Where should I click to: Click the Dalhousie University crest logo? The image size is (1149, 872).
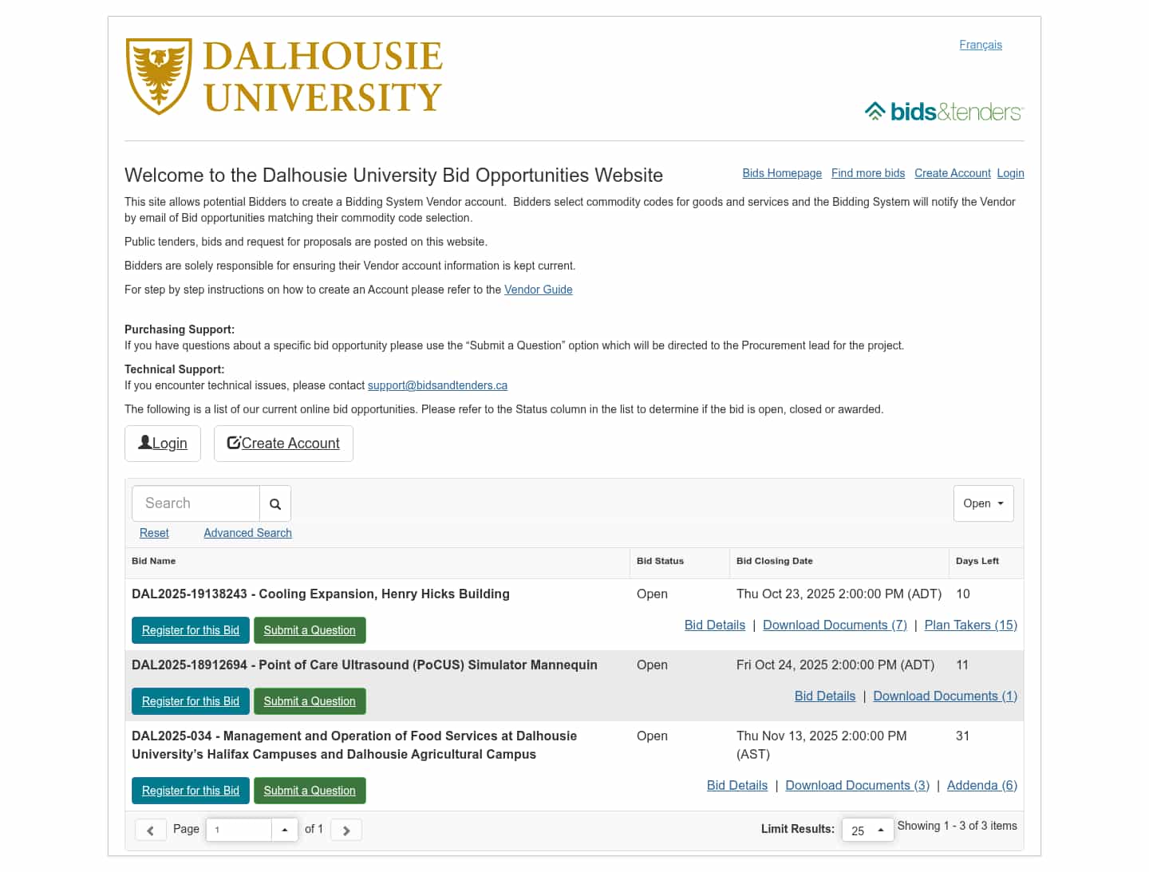click(x=159, y=77)
